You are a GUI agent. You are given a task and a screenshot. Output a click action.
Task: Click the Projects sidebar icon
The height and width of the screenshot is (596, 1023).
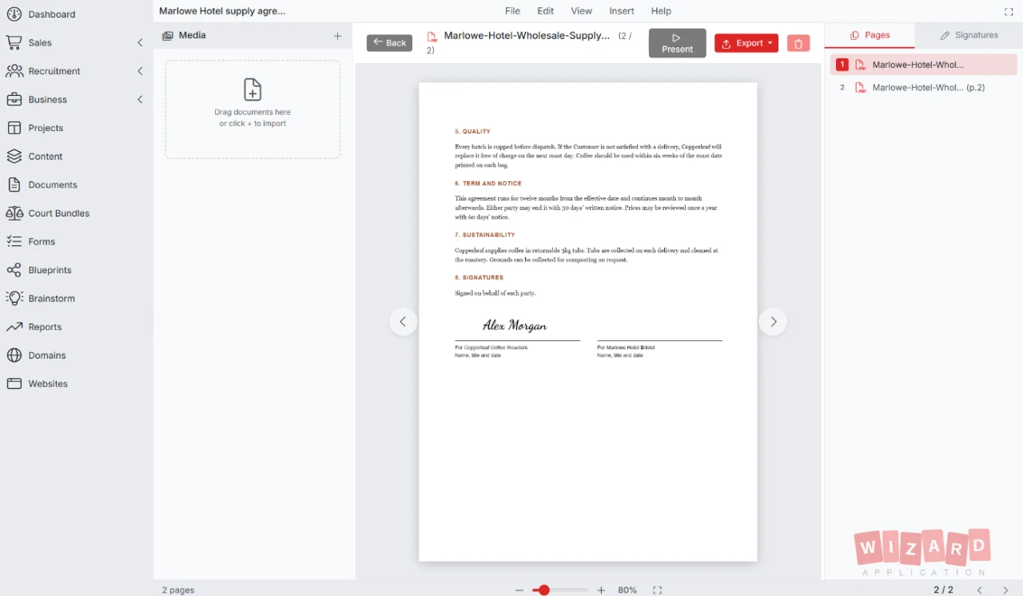[x=14, y=128]
